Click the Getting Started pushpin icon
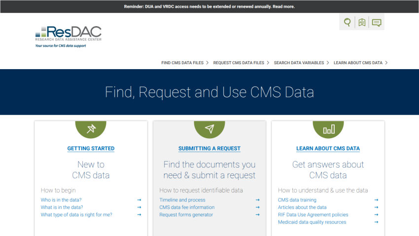419x236 pixels. pyautogui.click(x=91, y=129)
